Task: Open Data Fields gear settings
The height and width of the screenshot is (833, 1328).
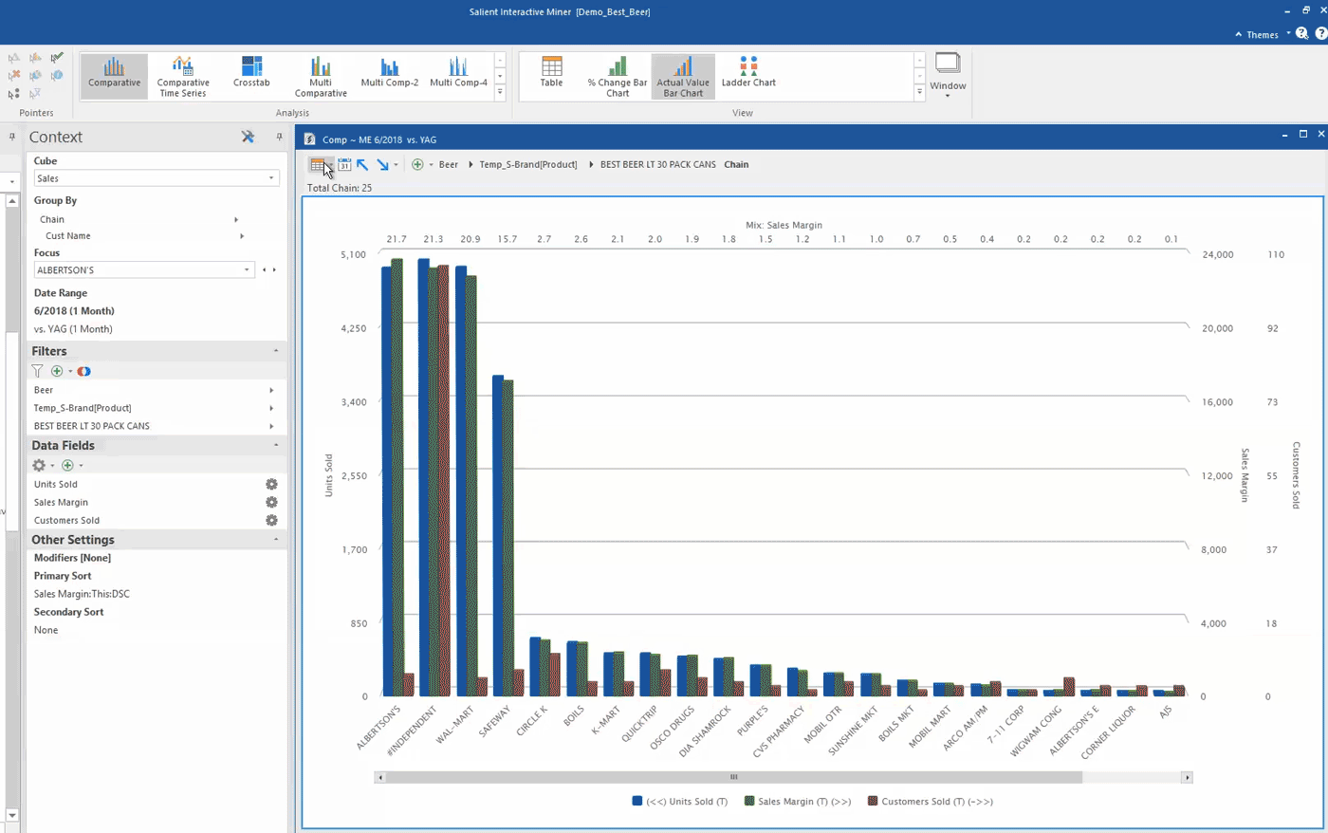Action: click(x=39, y=465)
